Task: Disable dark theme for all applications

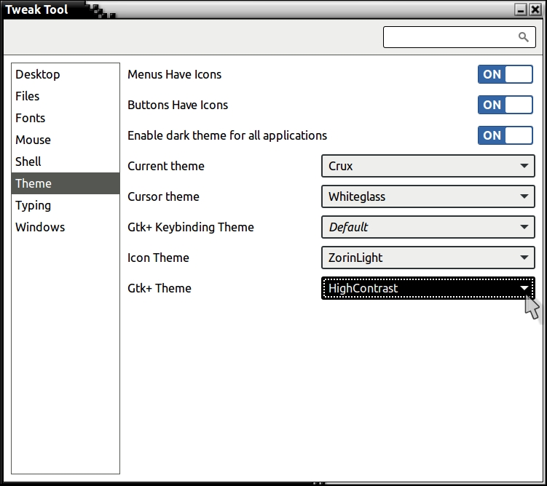Action: [x=505, y=135]
